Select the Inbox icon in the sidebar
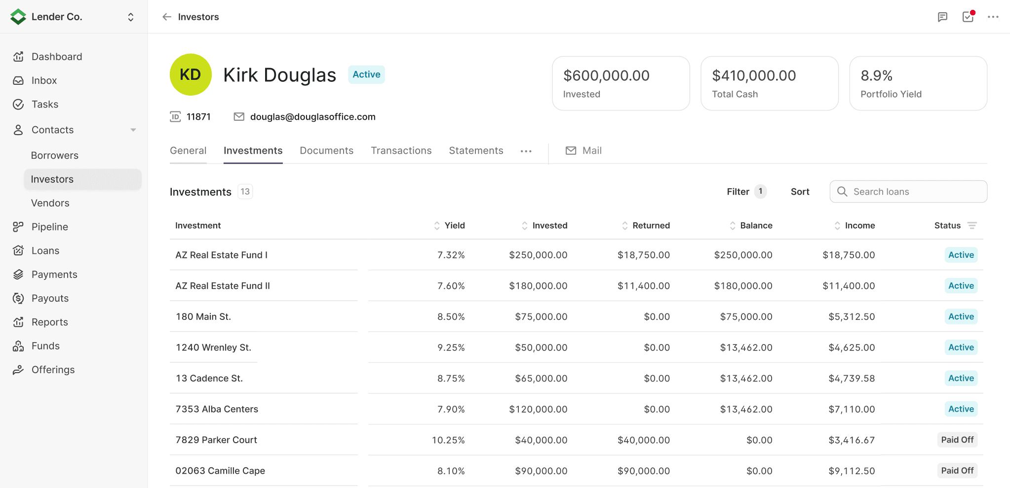 coord(18,80)
